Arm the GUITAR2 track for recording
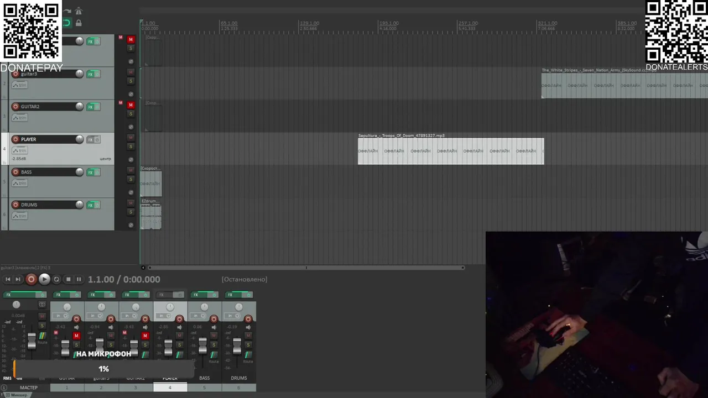Viewport: 708px width, 398px height. [15, 107]
